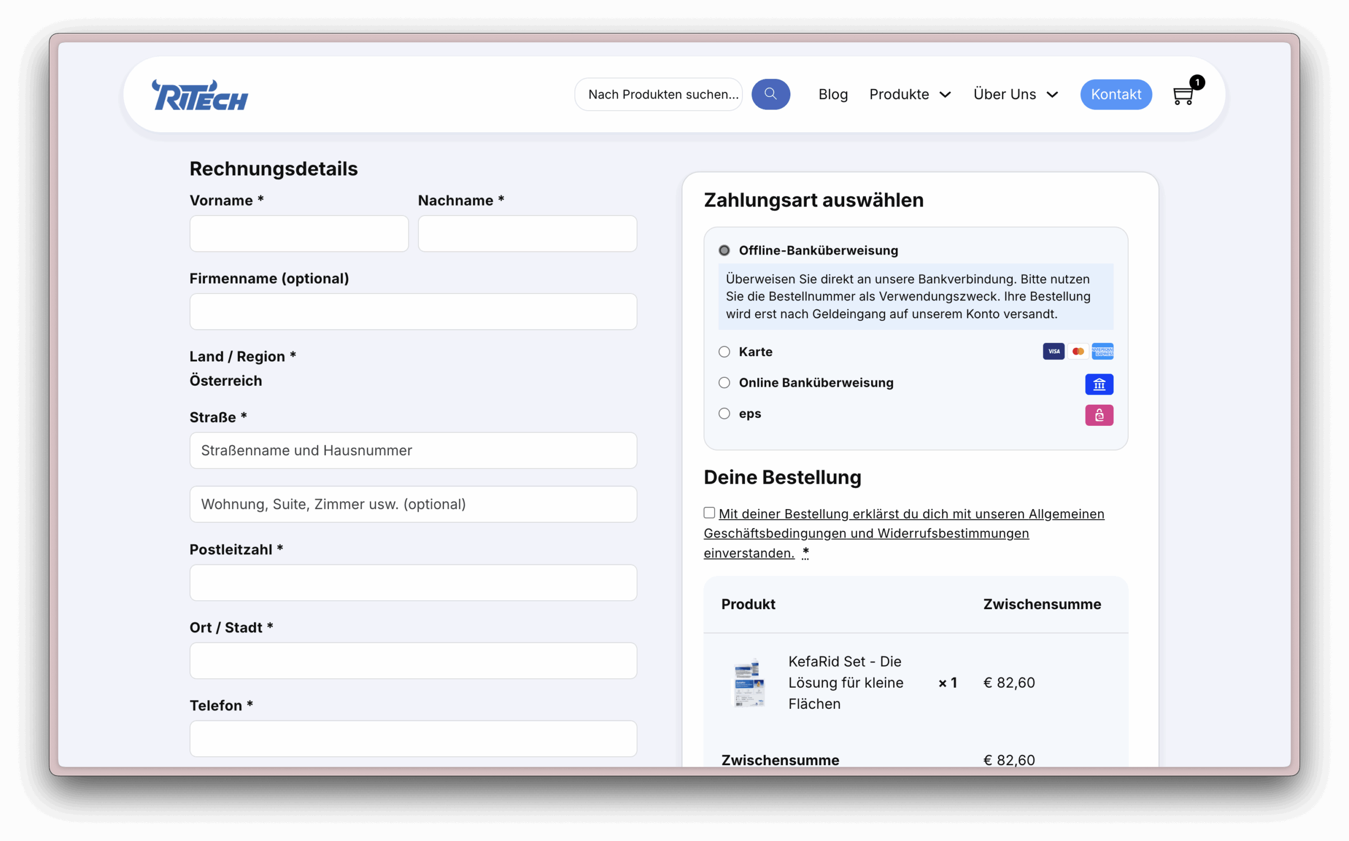Click the bank icon next to Online Banküberweisung
1349x841 pixels.
1099,384
